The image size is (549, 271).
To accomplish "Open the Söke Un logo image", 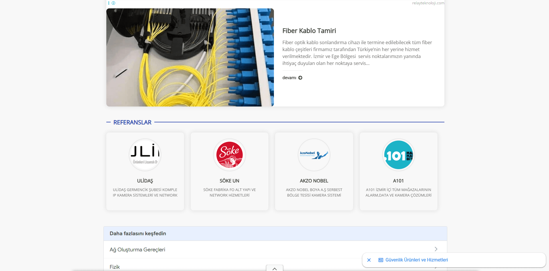I will [x=229, y=155].
